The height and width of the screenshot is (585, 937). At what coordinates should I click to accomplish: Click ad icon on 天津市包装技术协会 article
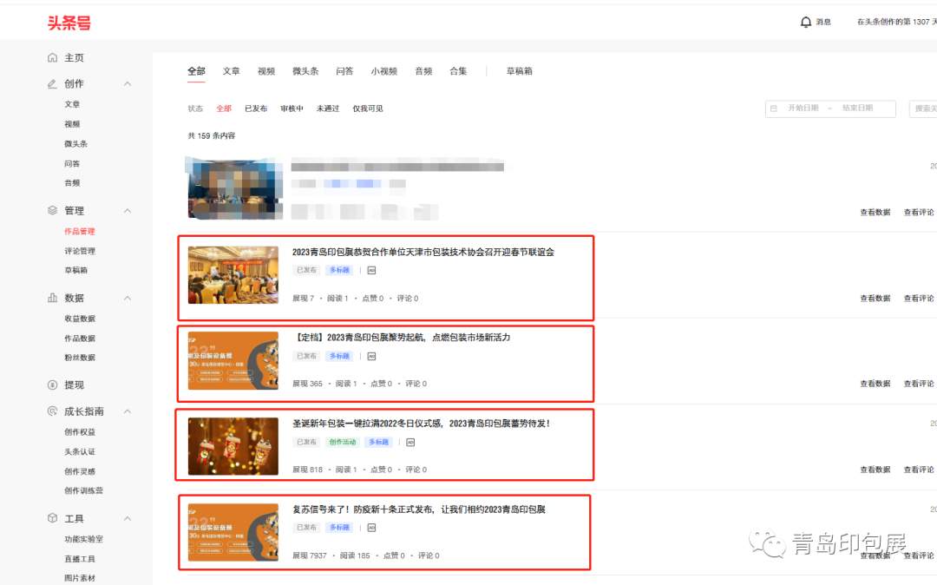click(371, 270)
